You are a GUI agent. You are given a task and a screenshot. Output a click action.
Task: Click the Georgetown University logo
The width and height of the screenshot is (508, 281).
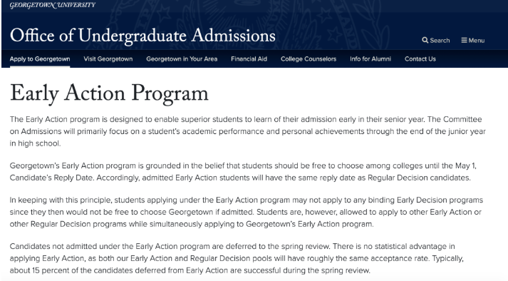[53, 5]
